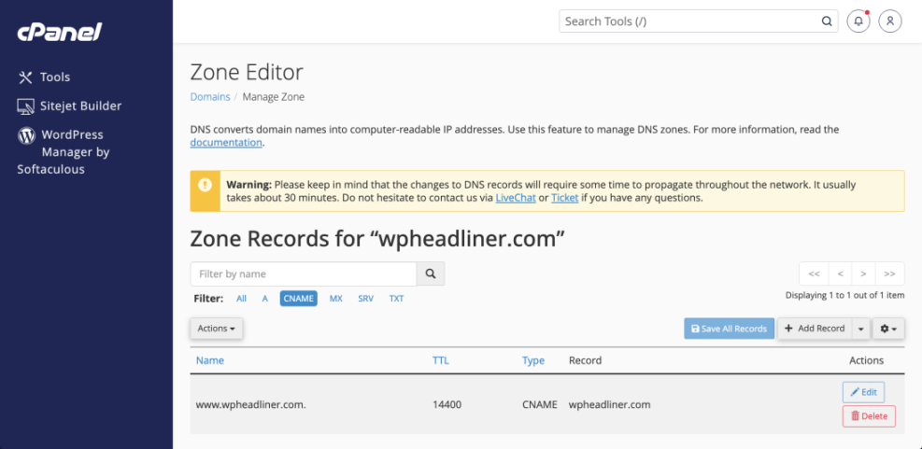Click the 14400 TTL value

[x=447, y=404]
